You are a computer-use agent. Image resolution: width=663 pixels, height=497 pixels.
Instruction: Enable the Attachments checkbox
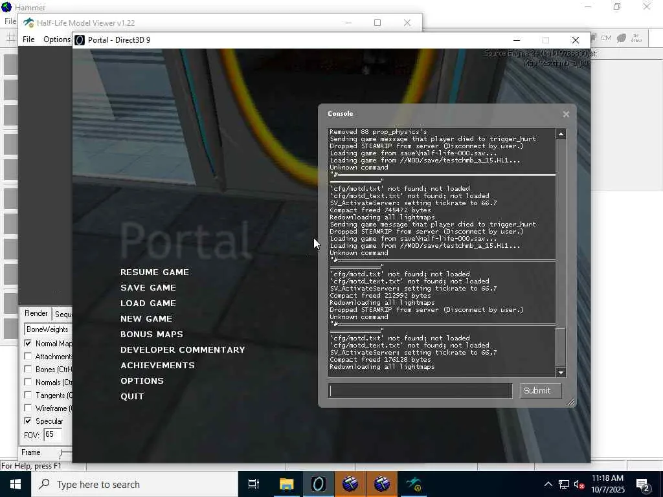pyautogui.click(x=28, y=357)
